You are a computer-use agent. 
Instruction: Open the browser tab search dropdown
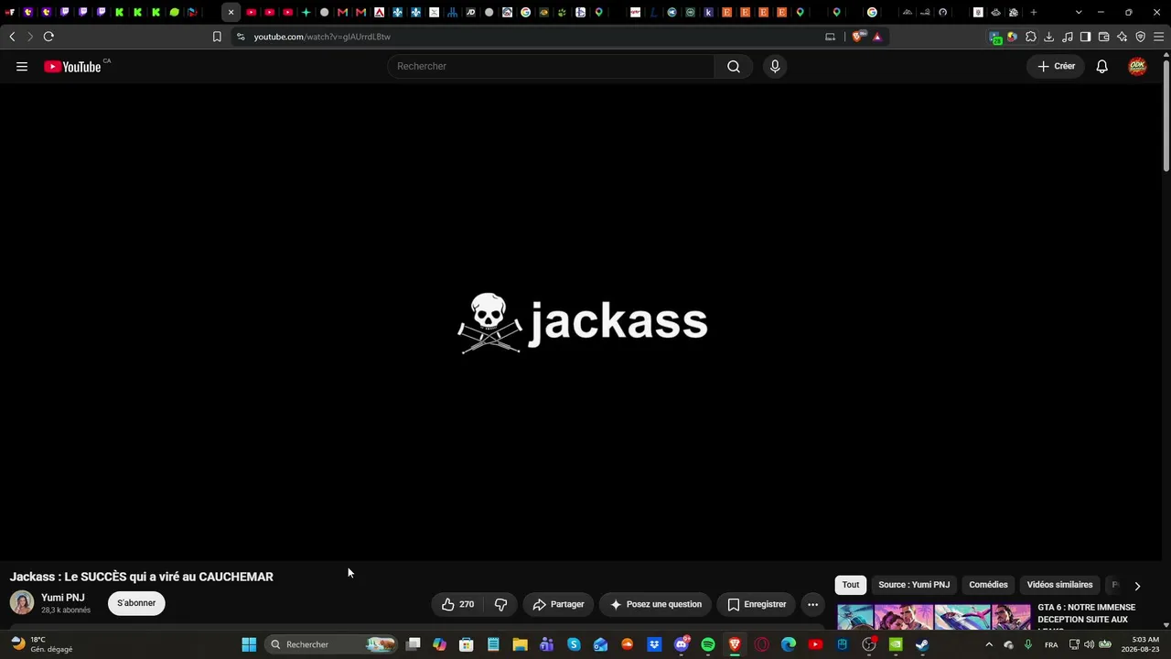click(1079, 12)
